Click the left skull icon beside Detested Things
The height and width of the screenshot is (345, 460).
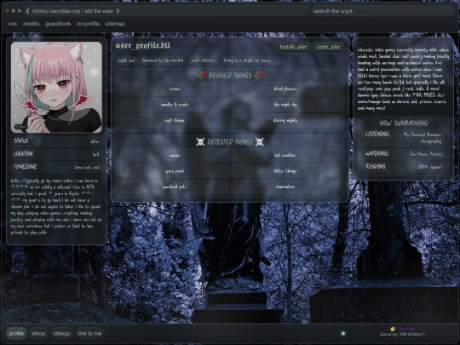tap(200, 142)
